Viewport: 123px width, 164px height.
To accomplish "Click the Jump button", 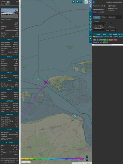I will (x=107, y=30).
